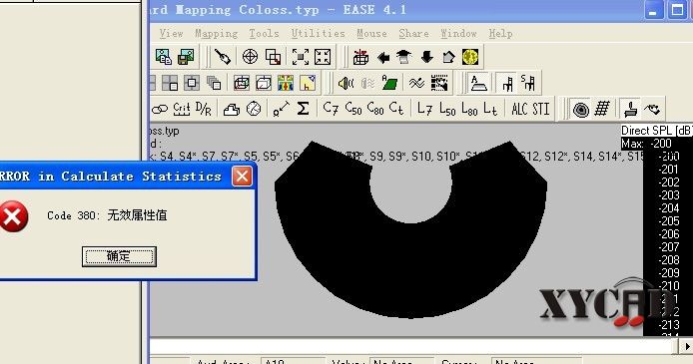Close the Calculate Statistics error dialog
Image resolution: width=693 pixels, height=364 pixels.
click(x=242, y=177)
